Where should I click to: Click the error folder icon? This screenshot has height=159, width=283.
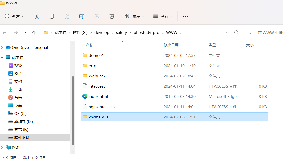(x=85, y=65)
